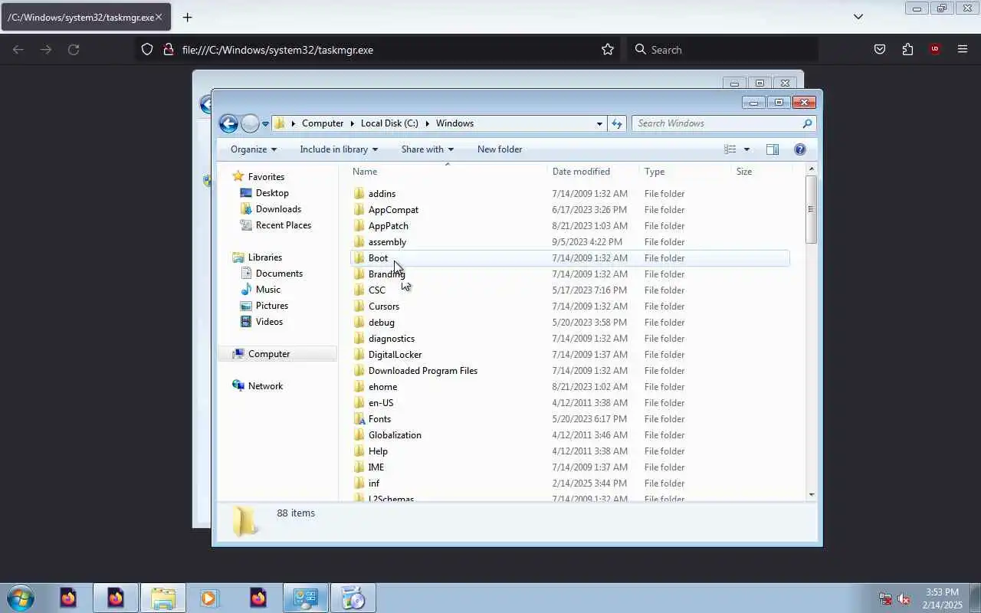
Task: Click the scrollbar down arrow in file list
Action: tap(812, 495)
